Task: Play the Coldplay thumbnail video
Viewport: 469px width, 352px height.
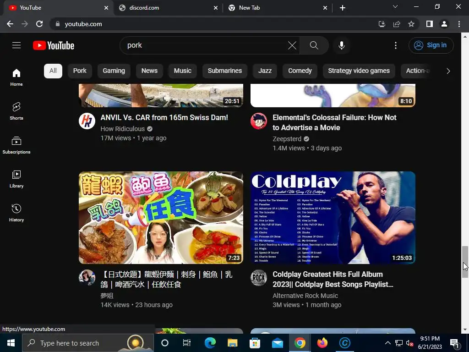Action: (333, 218)
